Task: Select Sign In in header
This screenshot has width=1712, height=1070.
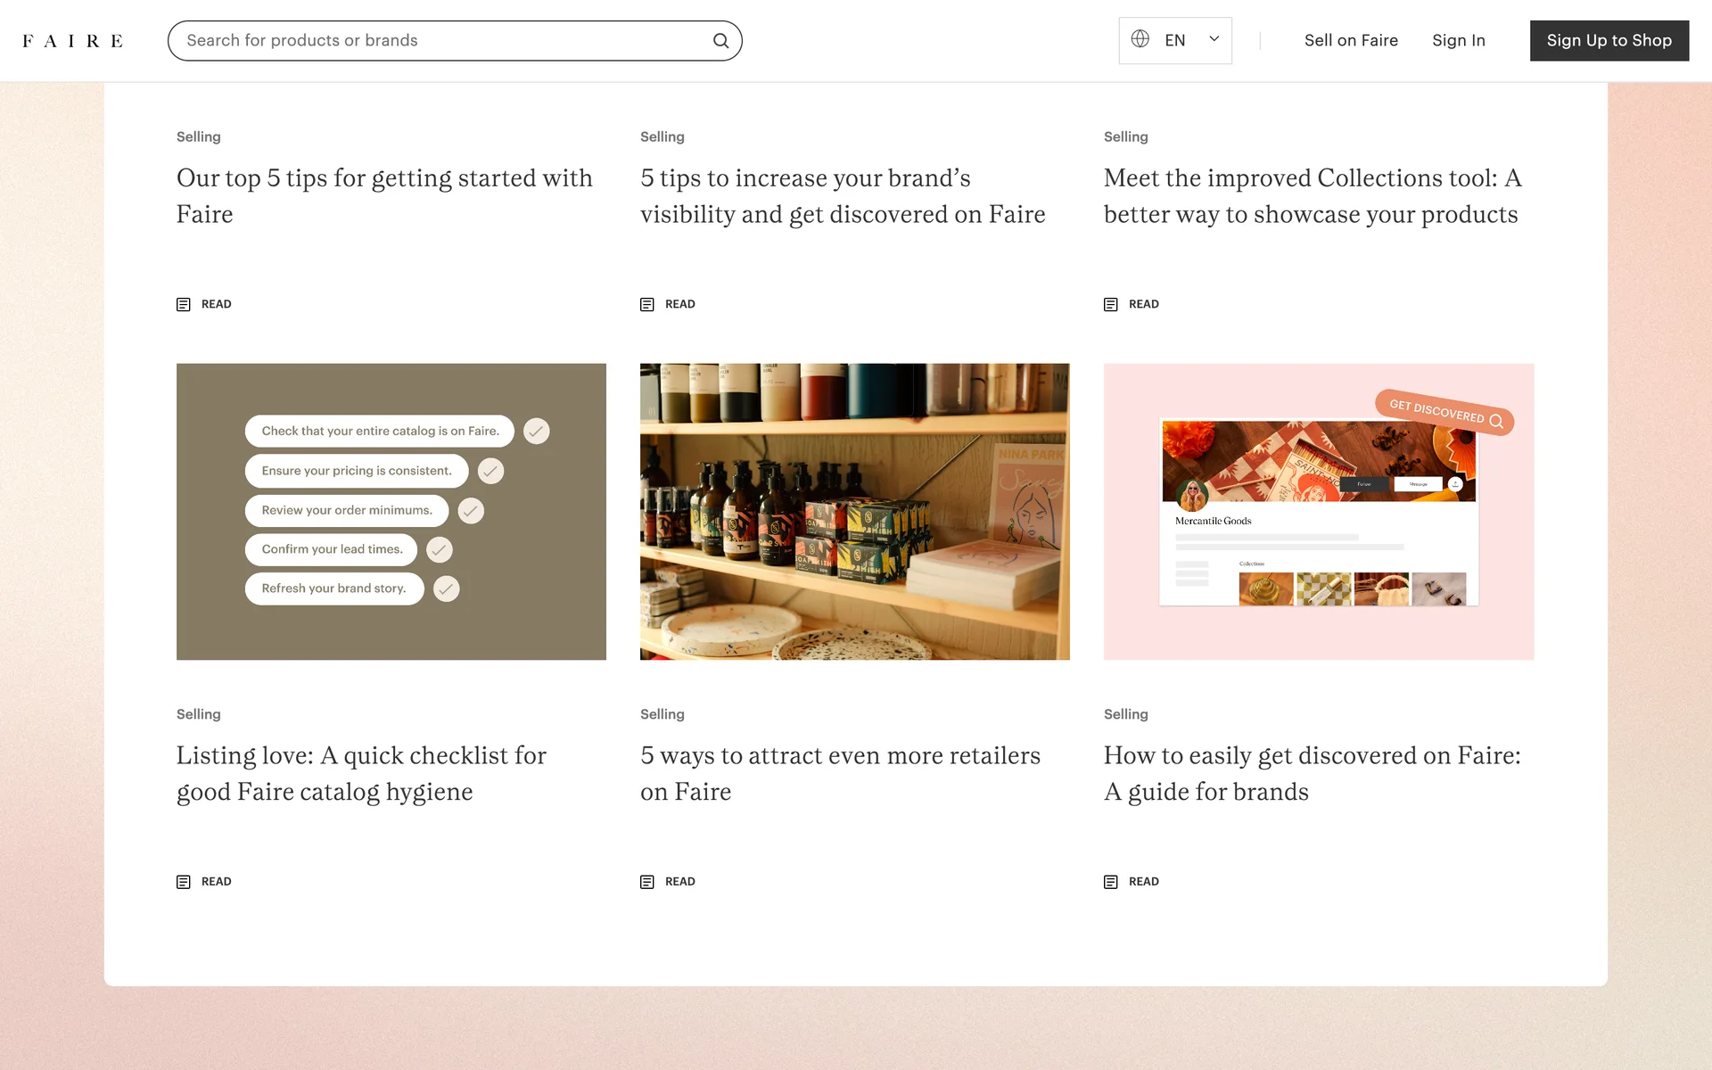Action: [x=1458, y=40]
